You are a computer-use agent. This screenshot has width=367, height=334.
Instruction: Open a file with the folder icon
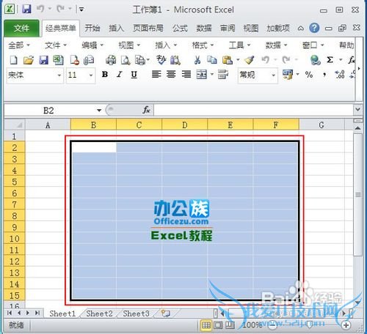click(x=29, y=60)
